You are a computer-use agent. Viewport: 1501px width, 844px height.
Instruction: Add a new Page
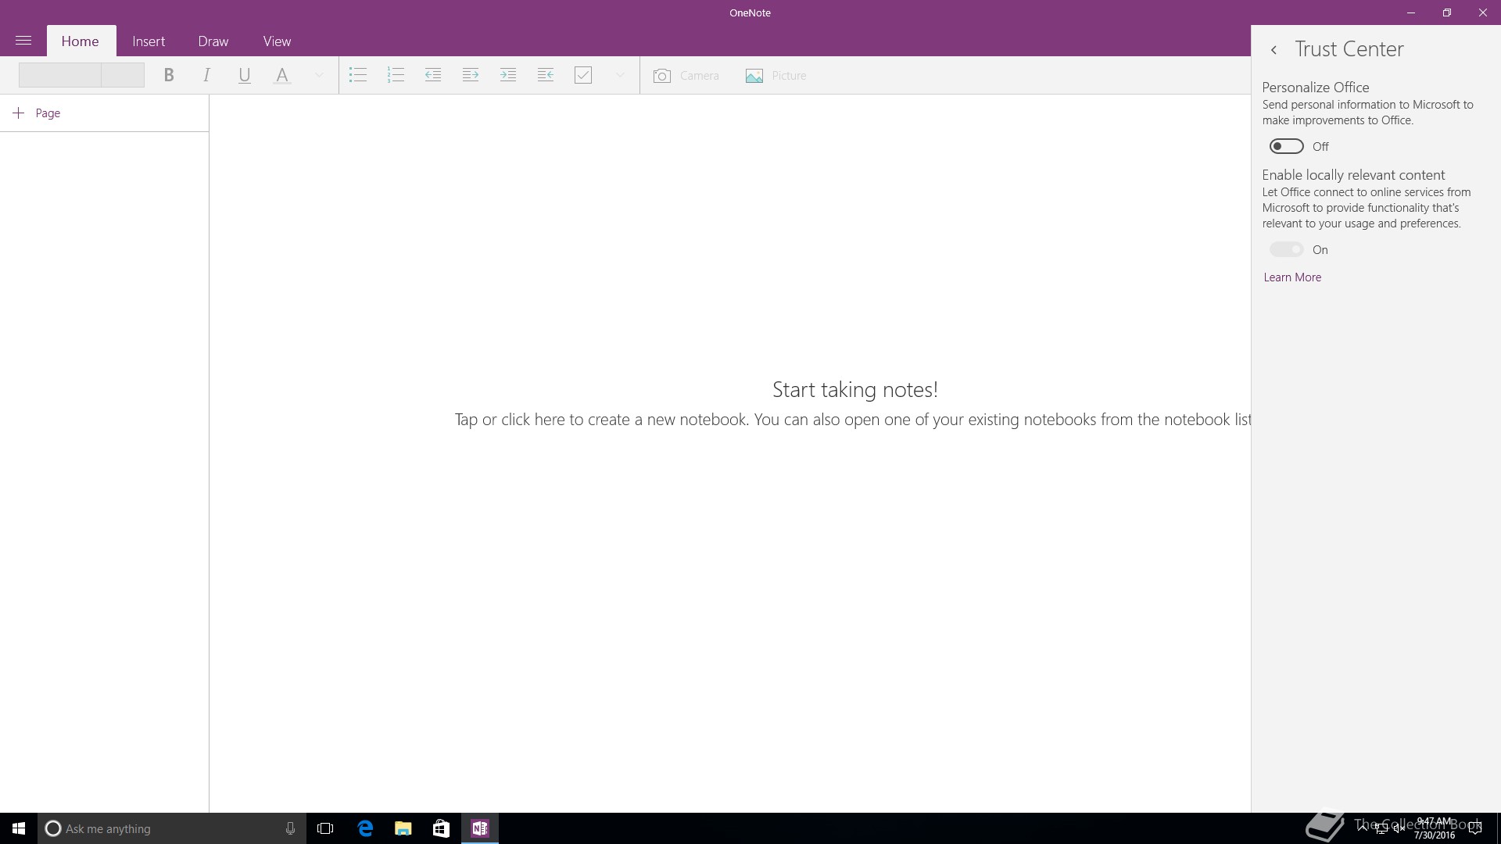37,113
